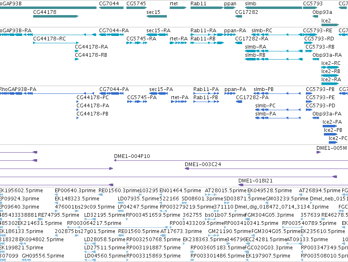Select transcript Ice2-RA

[330, 84]
